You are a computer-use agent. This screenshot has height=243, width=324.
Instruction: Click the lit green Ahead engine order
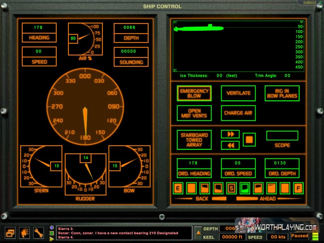pos(245,188)
